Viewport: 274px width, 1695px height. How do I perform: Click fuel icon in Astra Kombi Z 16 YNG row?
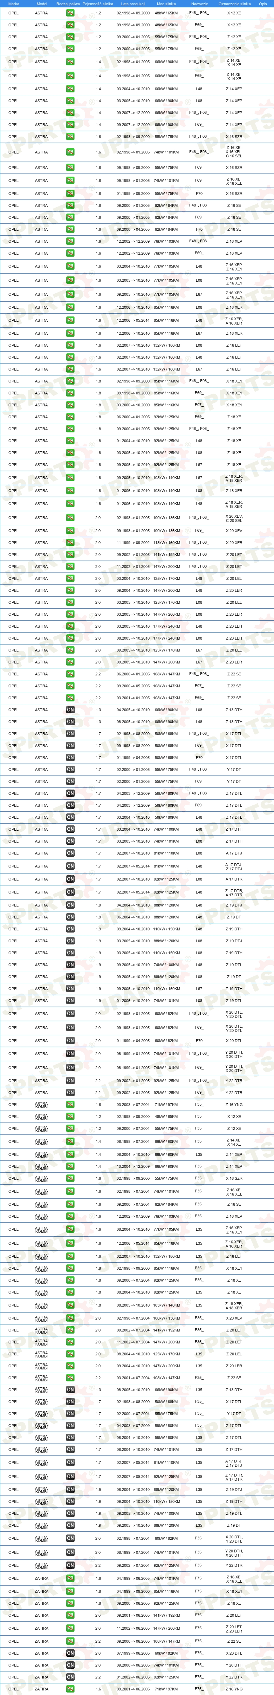pyautogui.click(x=70, y=1105)
